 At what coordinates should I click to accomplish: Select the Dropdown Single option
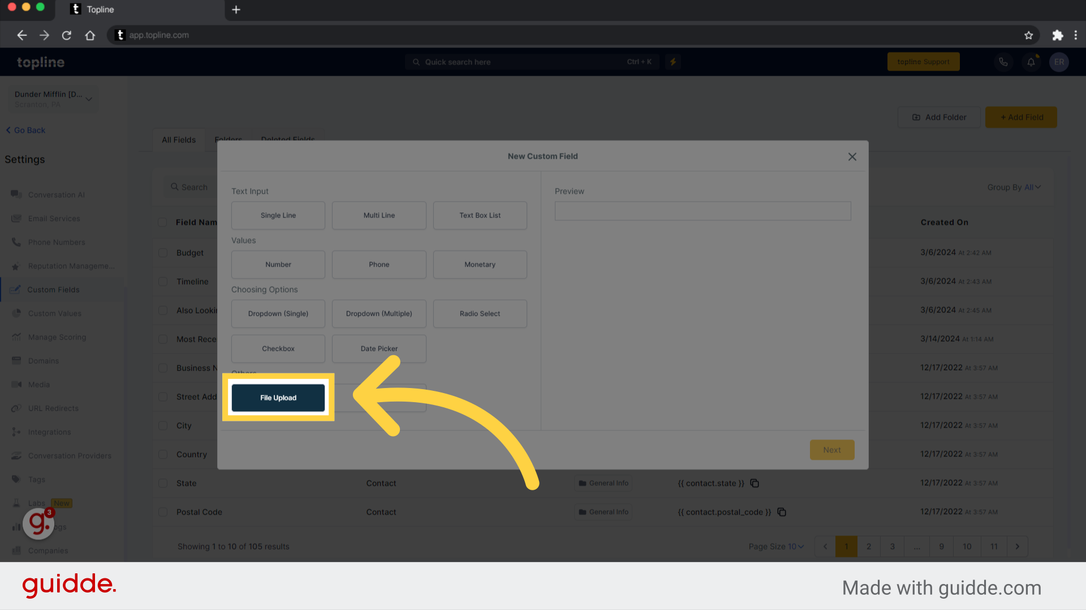[278, 313]
